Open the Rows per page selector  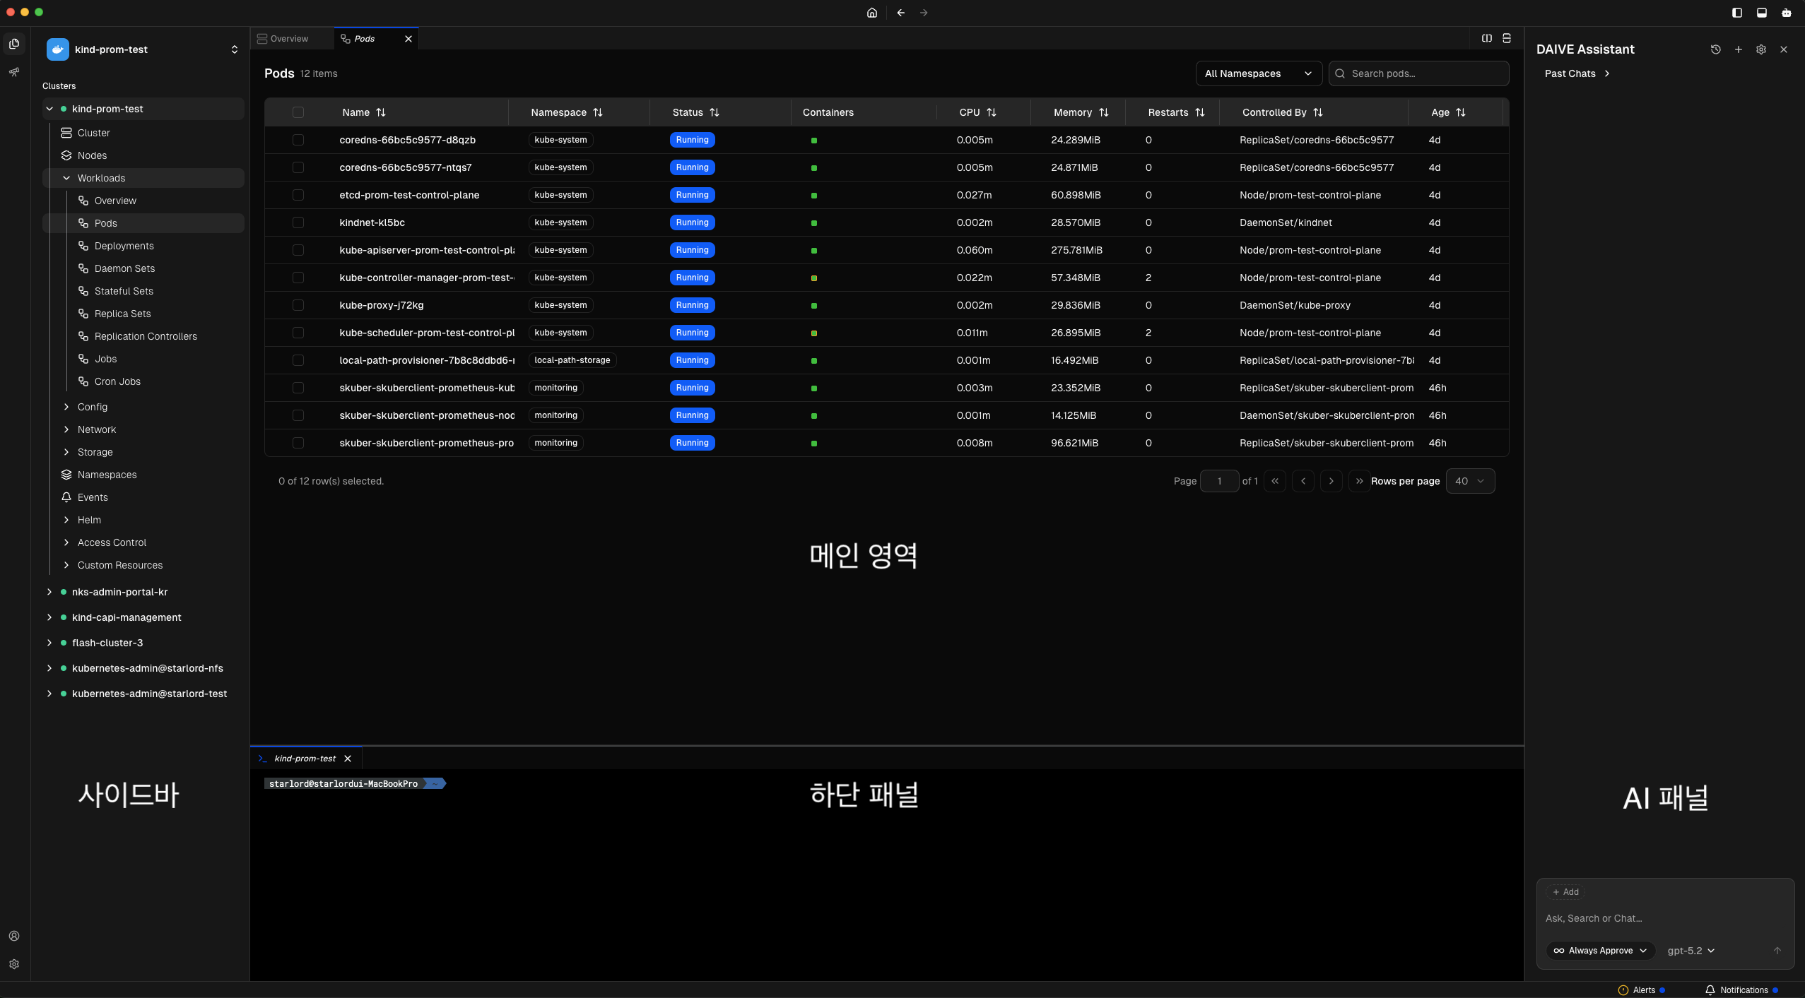(x=1471, y=480)
